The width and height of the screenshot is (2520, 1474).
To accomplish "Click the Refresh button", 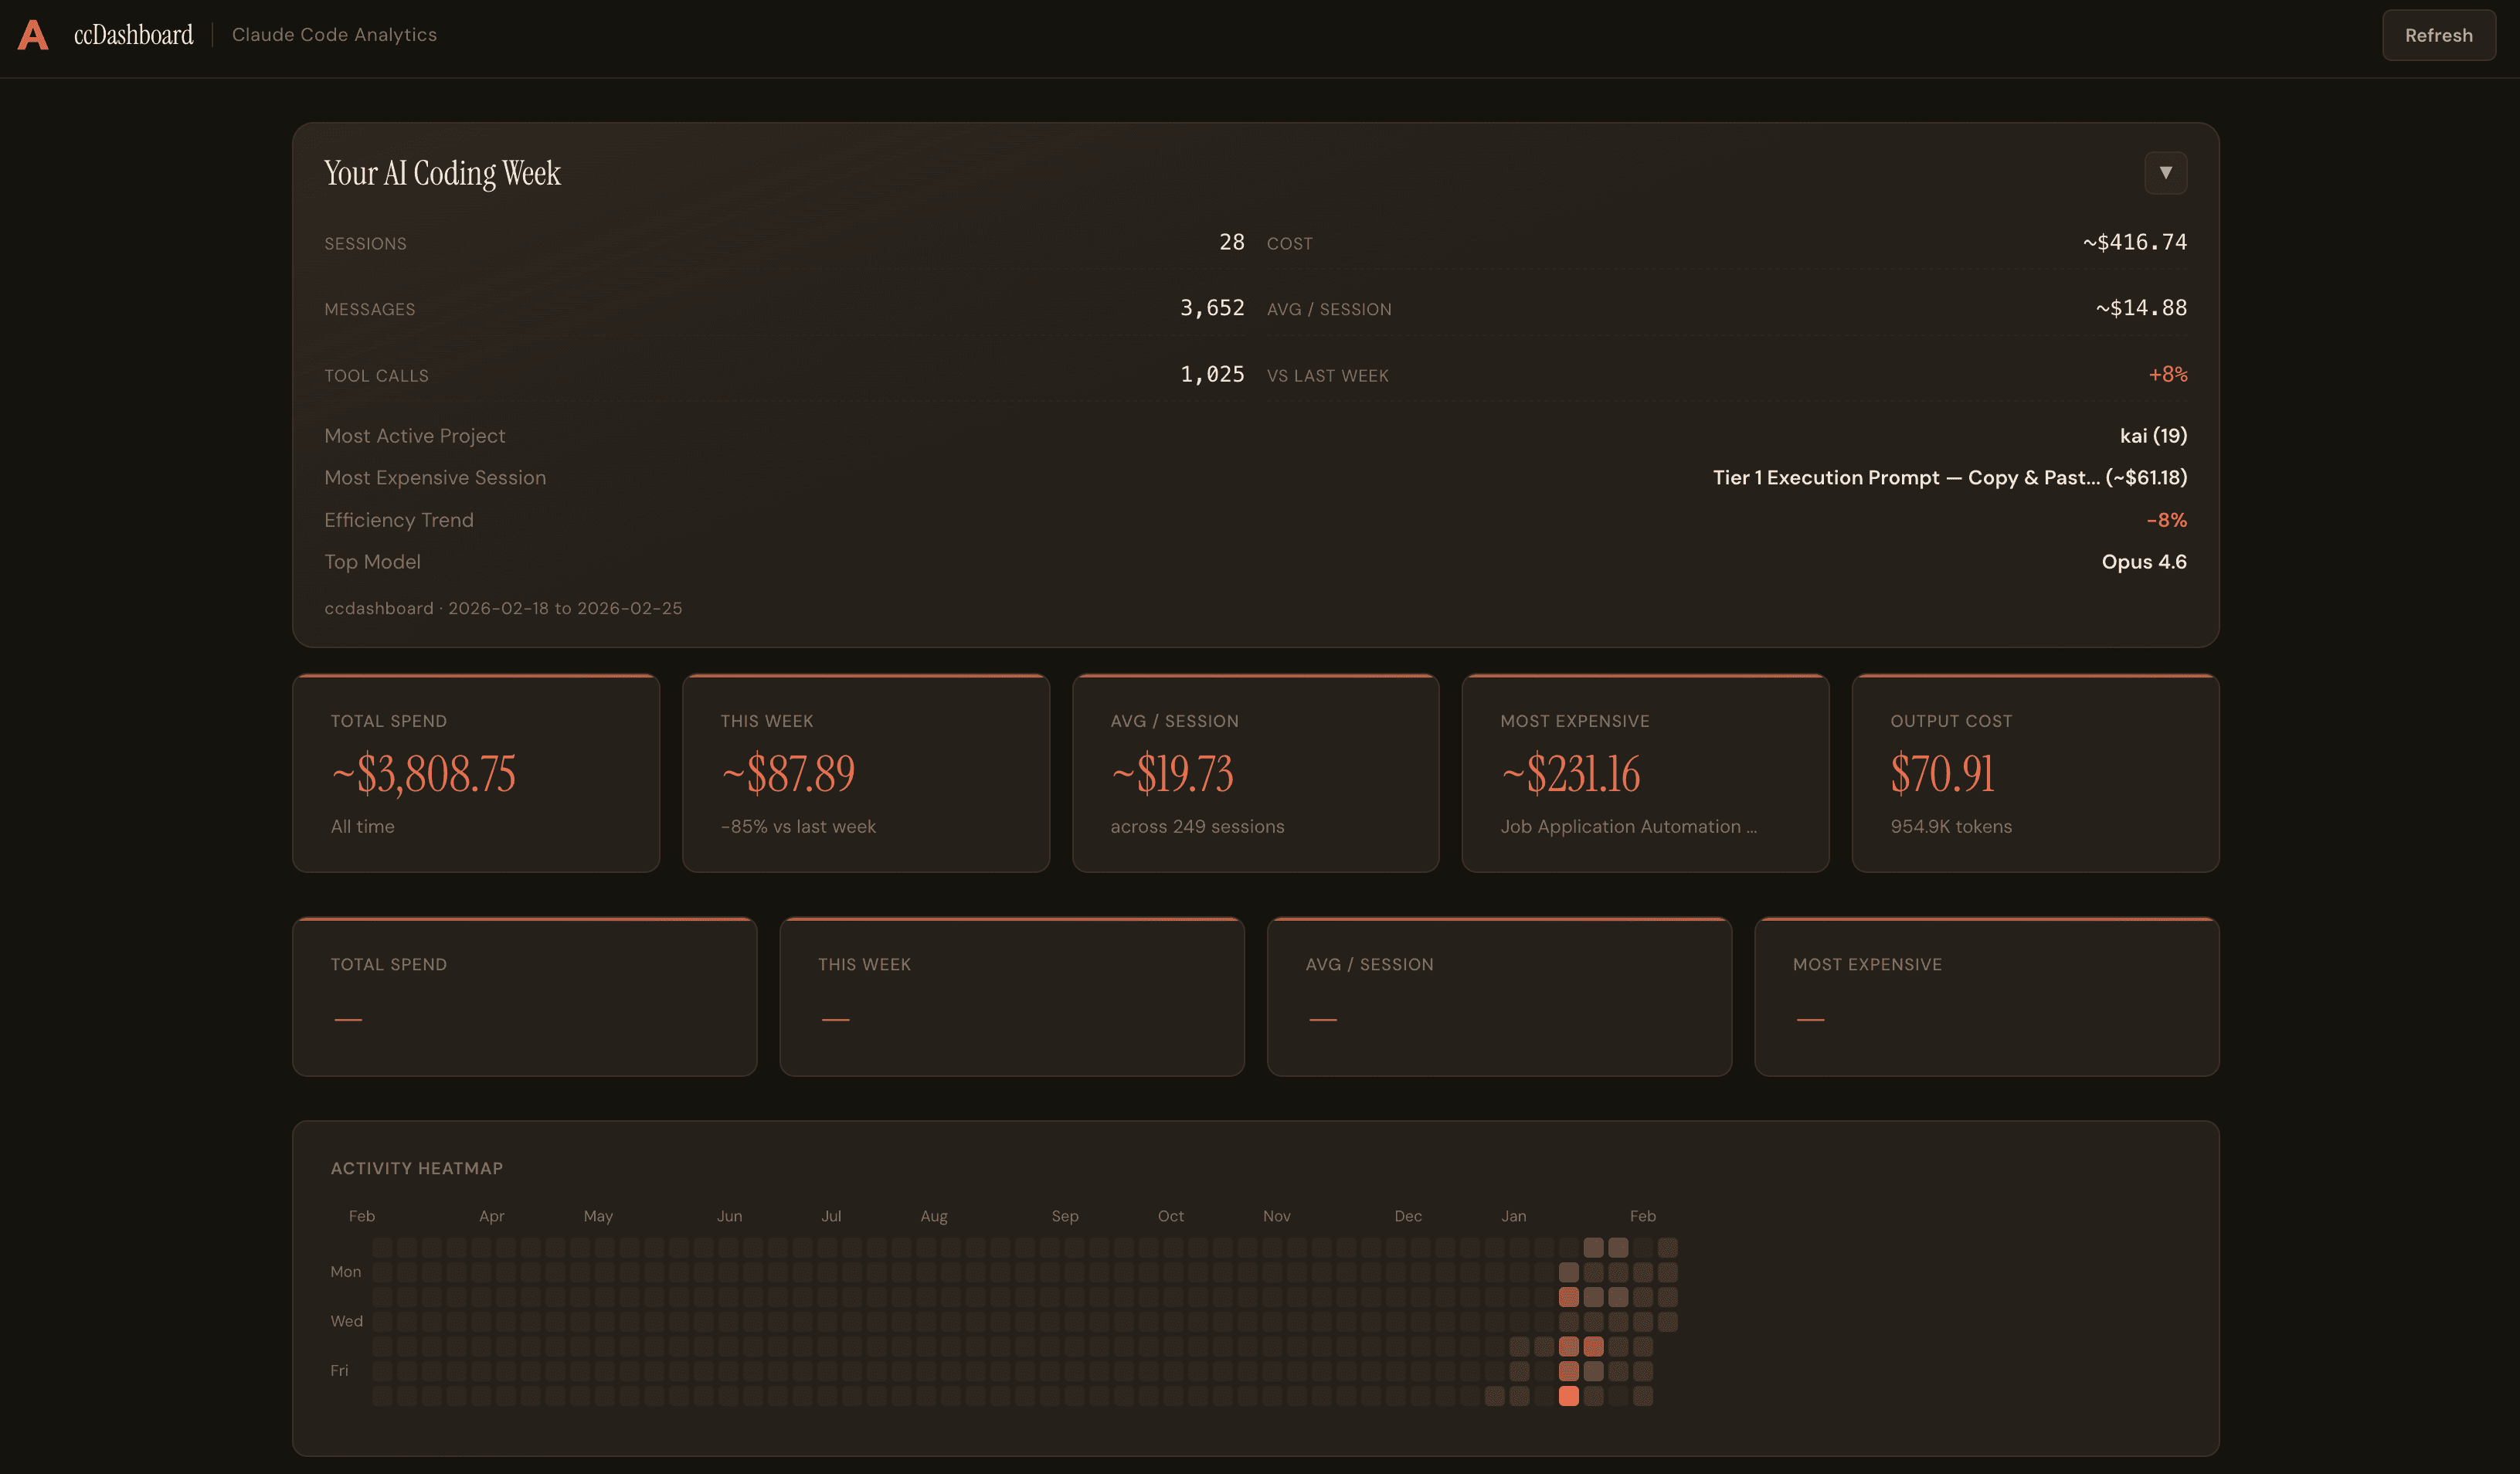I will 2438,35.
